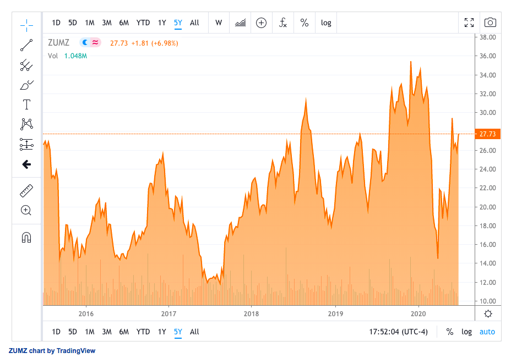Viewport: 511px width, 358px height.
Task: Open the ZUMZ chart by TradingView link
Action: 52,350
